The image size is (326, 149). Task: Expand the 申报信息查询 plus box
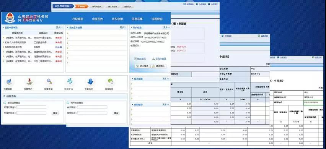coord(5,103)
